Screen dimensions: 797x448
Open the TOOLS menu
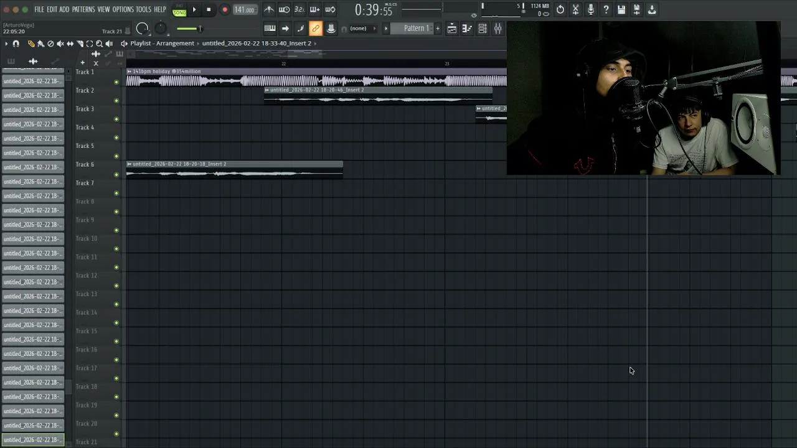[144, 10]
